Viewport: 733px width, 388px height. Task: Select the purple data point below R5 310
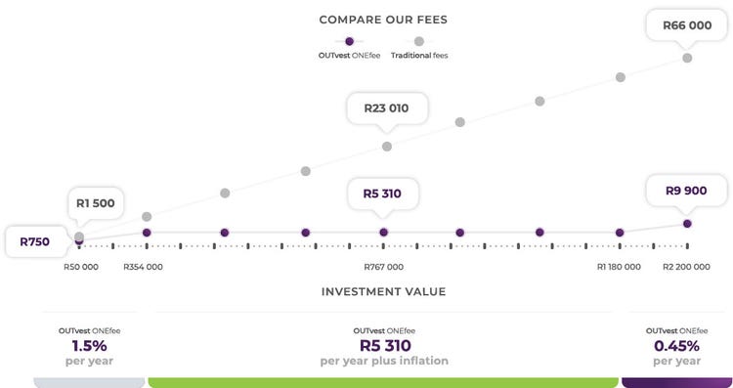click(384, 233)
